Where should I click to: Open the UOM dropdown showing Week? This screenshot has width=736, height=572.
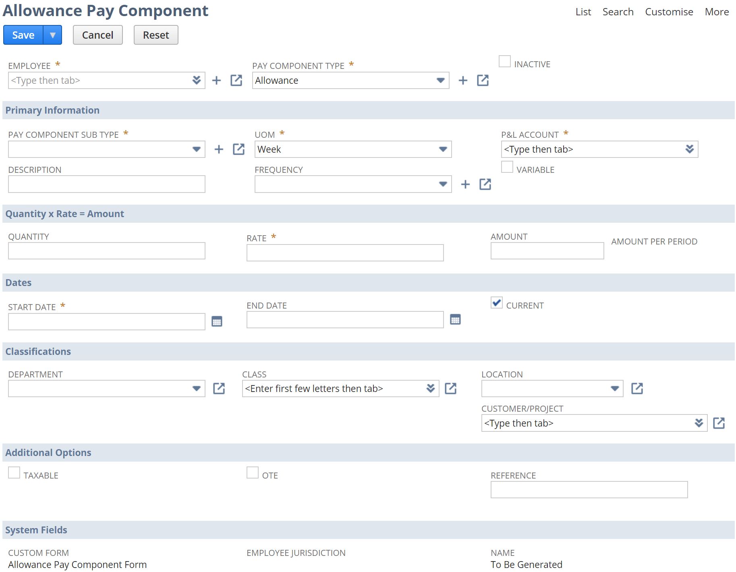coord(442,149)
